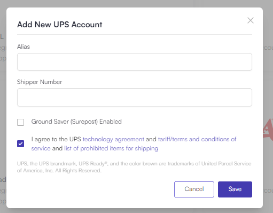
Task: Click the 'I agree to the UPS' text
Action: pos(56,139)
